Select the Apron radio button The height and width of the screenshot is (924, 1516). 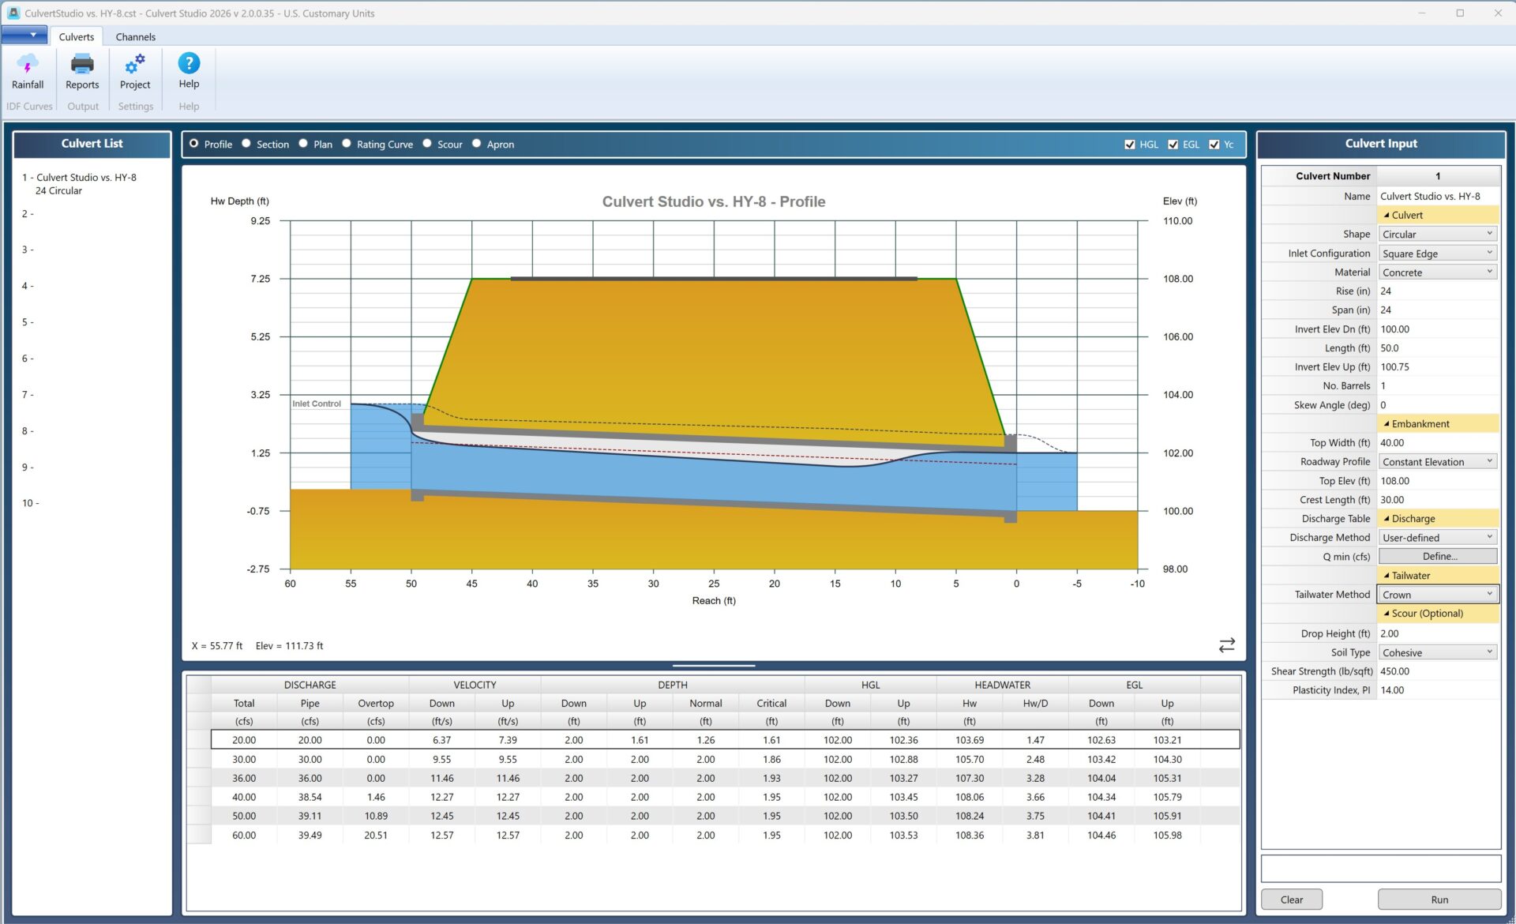477,144
